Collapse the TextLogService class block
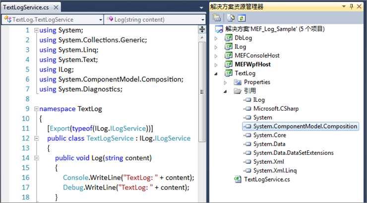Screen dimensions: 367x203 (36, 138)
